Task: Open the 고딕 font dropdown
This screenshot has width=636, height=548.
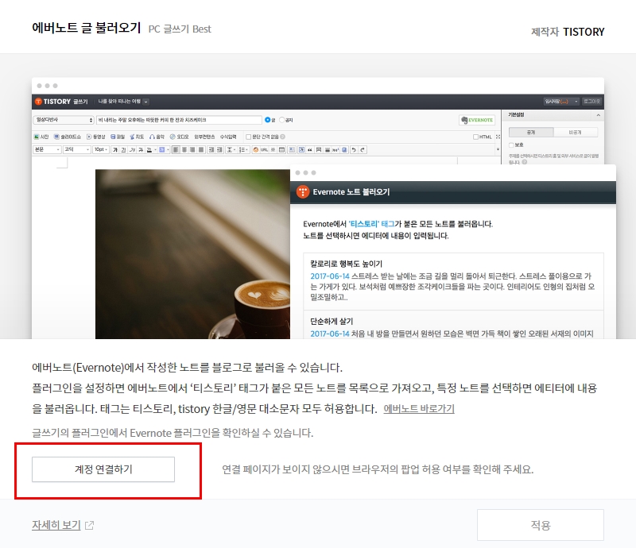Action: [76, 150]
